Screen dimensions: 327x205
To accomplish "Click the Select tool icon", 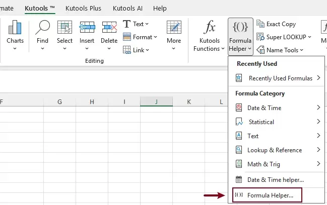I will 64,27.
